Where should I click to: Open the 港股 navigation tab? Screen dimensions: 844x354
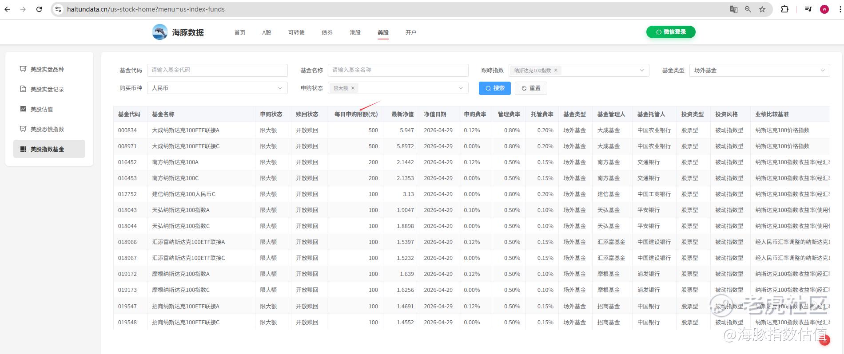pyautogui.click(x=355, y=32)
